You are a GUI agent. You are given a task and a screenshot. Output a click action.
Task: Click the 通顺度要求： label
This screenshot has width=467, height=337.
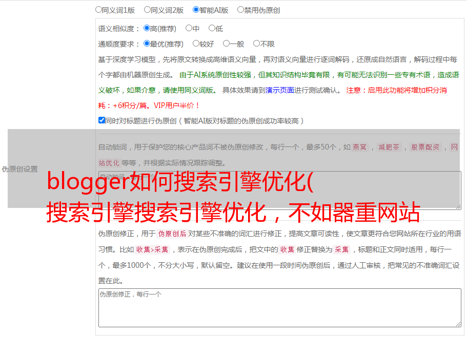click(119, 44)
